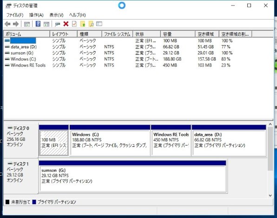Screen dimensions: 277x218
Task: Click the last toolbar list settings icon
Action: tap(99, 24)
